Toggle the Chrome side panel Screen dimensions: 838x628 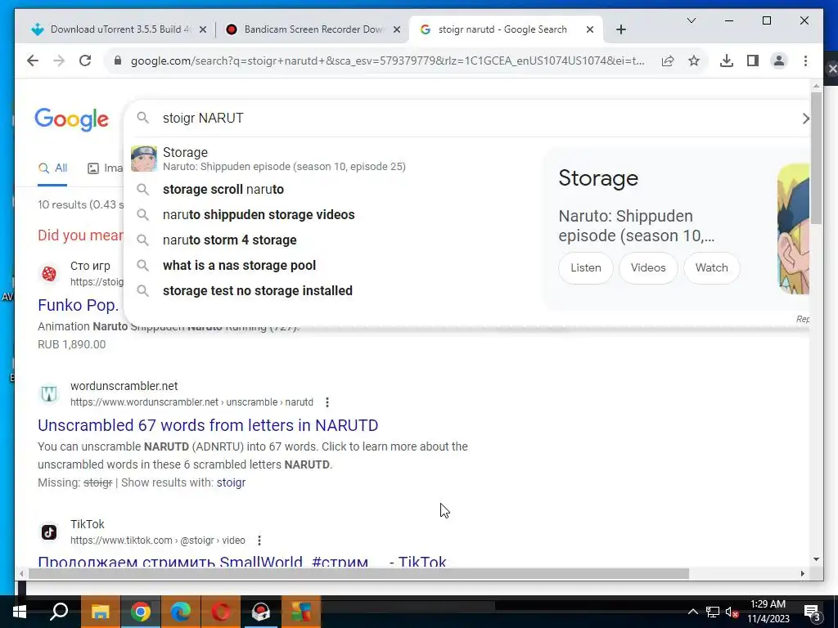click(753, 61)
